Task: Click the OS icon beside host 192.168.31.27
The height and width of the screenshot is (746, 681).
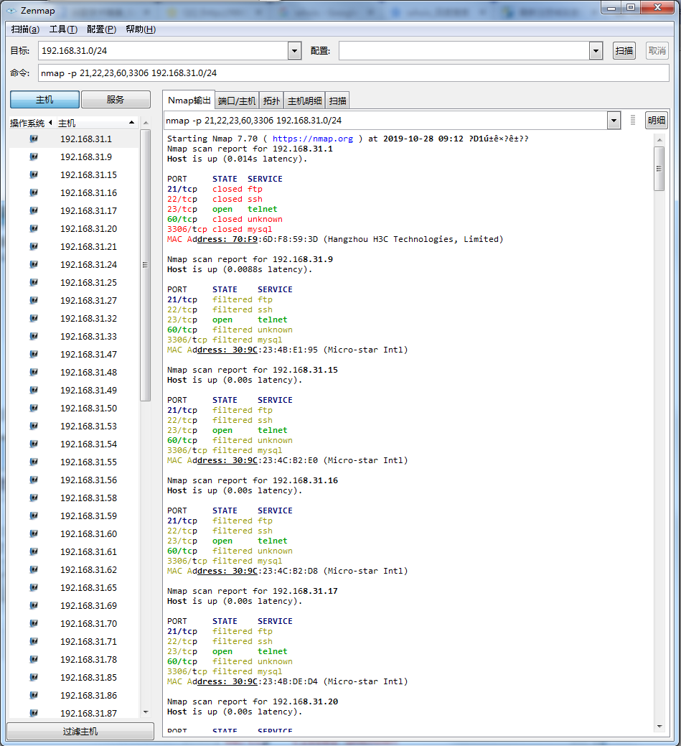Action: click(34, 300)
